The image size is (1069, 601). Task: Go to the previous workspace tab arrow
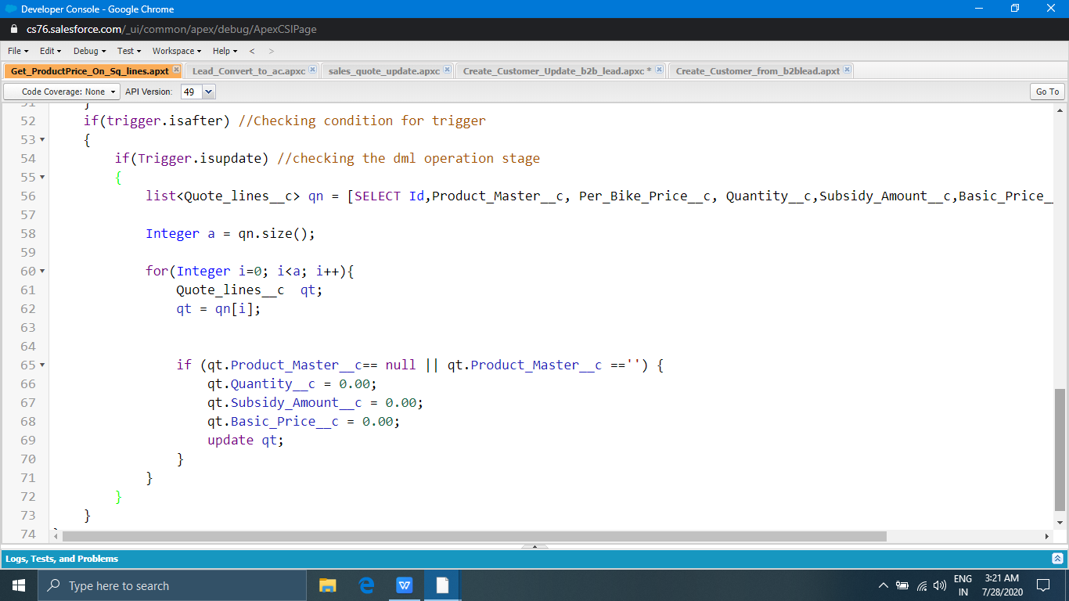coord(251,51)
